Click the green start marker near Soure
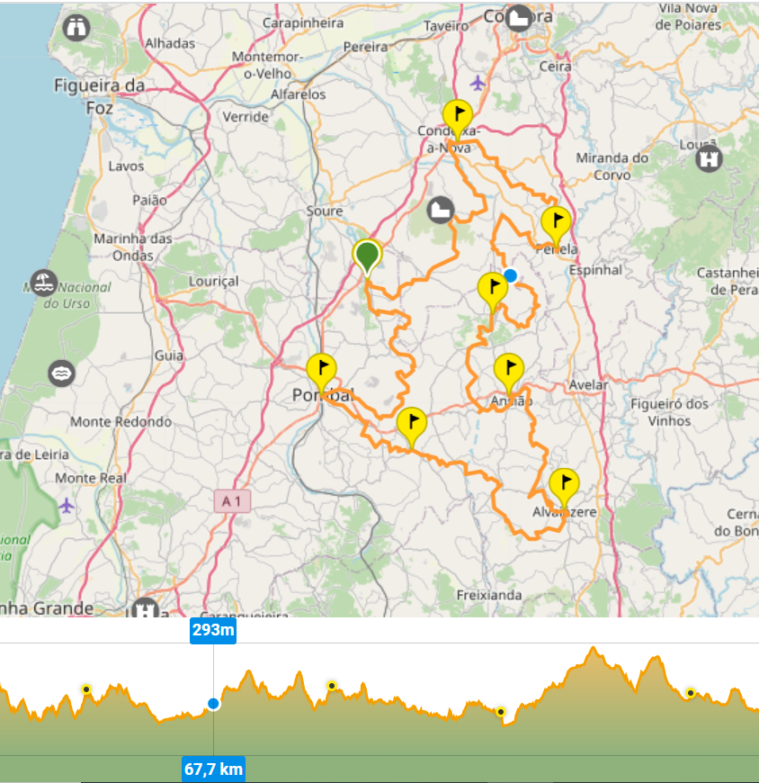This screenshot has height=783, width=759. pos(367,256)
